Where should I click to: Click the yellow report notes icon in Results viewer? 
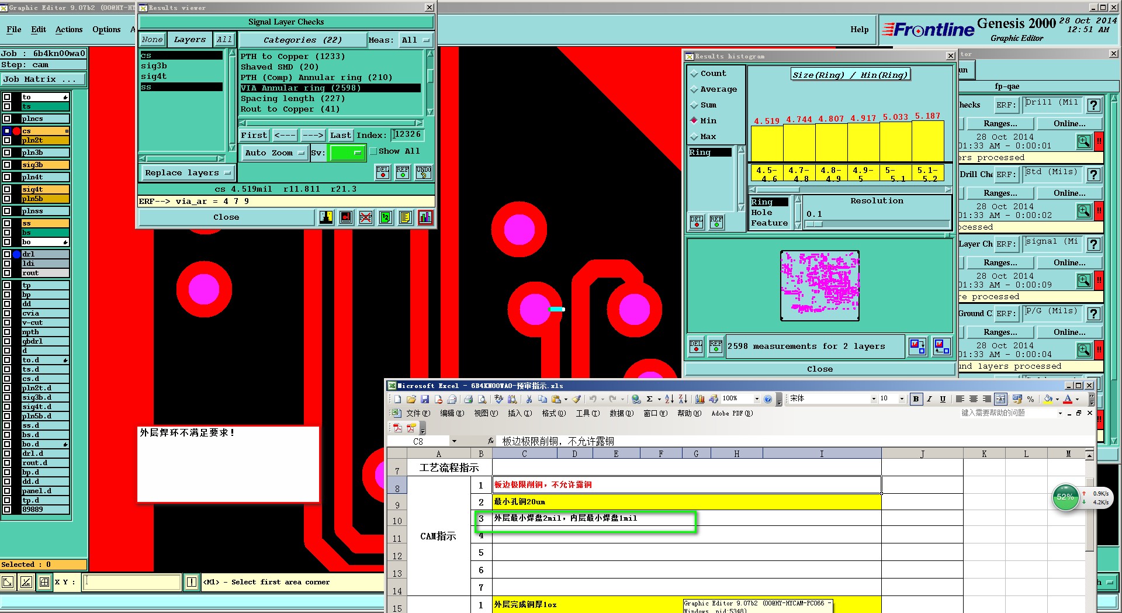(x=406, y=217)
